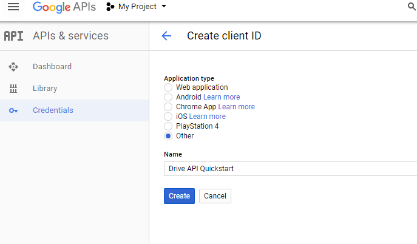Click the Dashboard sidebar icon
The height and width of the screenshot is (244, 417).
(x=13, y=67)
